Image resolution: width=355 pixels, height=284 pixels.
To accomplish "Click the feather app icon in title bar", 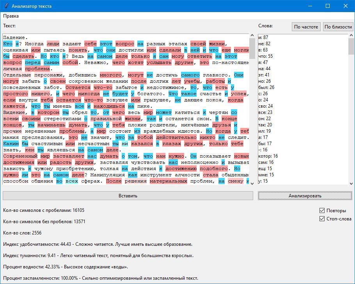I will coord(6,6).
